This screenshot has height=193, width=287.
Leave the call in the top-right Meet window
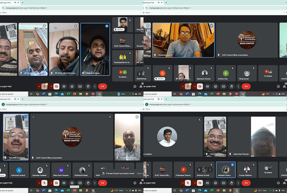[x=246, y=87]
